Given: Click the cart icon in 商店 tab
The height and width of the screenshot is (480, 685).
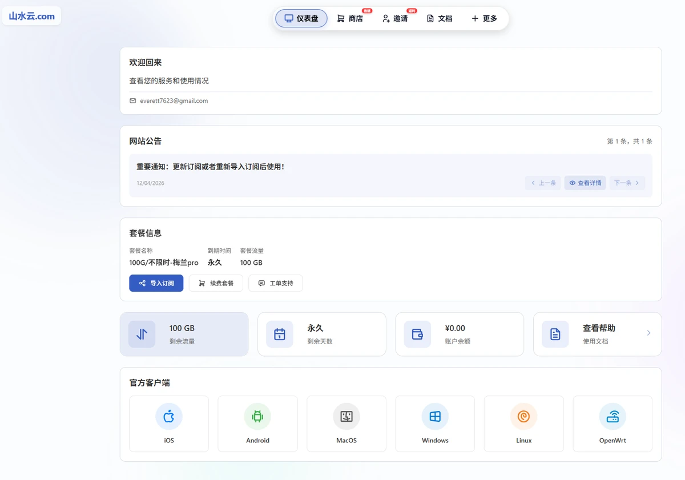Looking at the screenshot, I should tap(341, 18).
